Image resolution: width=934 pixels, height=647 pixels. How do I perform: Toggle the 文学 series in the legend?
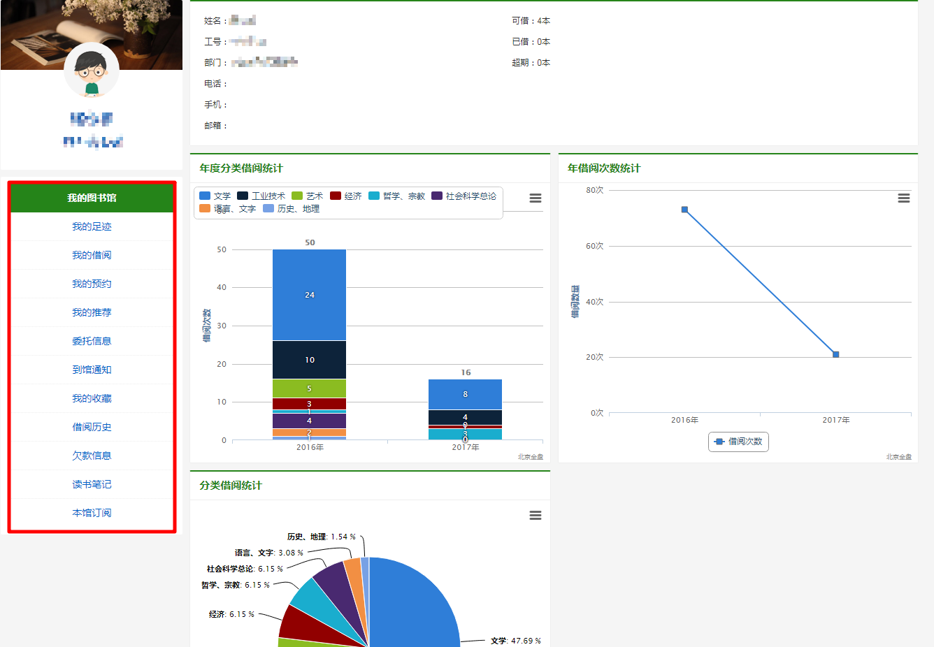pyautogui.click(x=215, y=196)
